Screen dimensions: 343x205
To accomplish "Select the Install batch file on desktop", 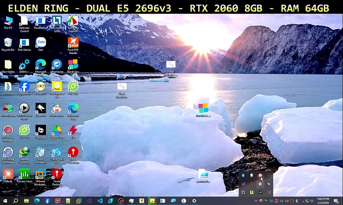I will [171, 68].
